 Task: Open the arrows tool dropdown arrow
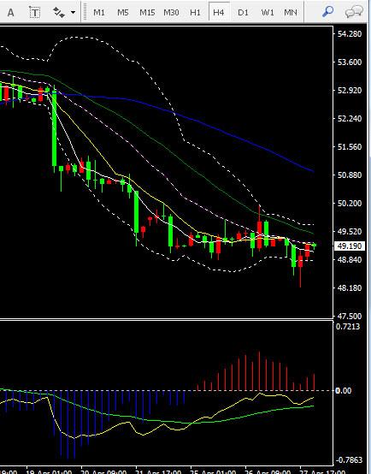pyautogui.click(x=73, y=12)
